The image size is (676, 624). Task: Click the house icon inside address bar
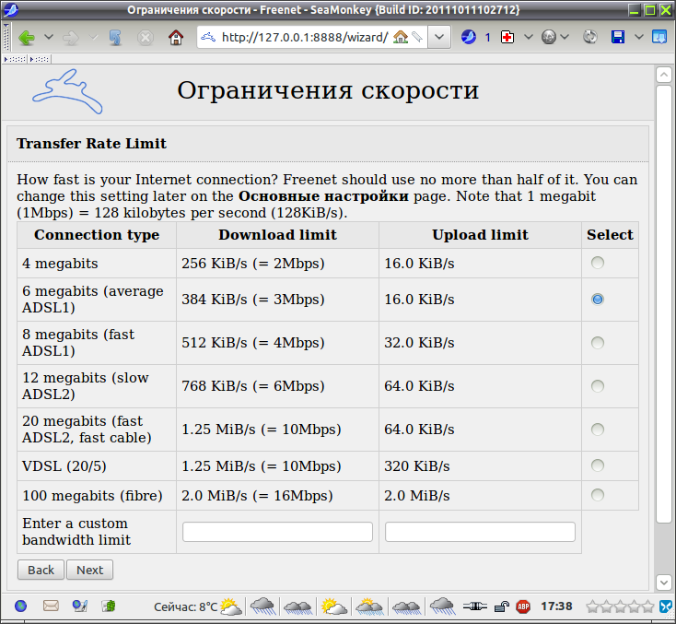click(x=401, y=37)
